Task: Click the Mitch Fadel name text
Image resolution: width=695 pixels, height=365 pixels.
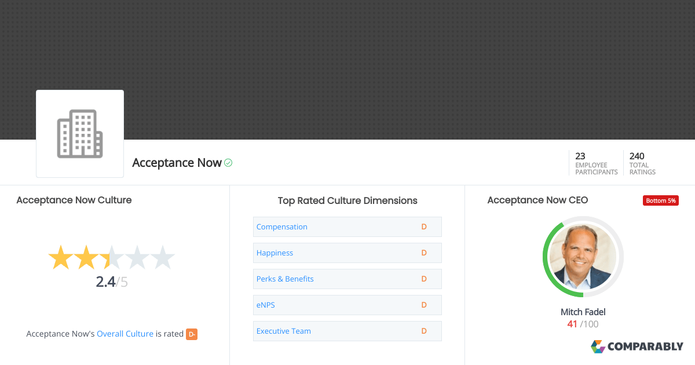Action: [583, 312]
